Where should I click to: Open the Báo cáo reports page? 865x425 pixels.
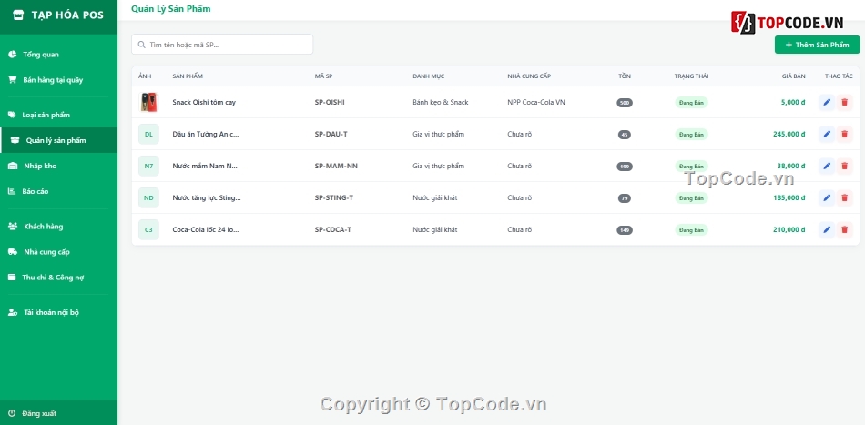pos(36,192)
